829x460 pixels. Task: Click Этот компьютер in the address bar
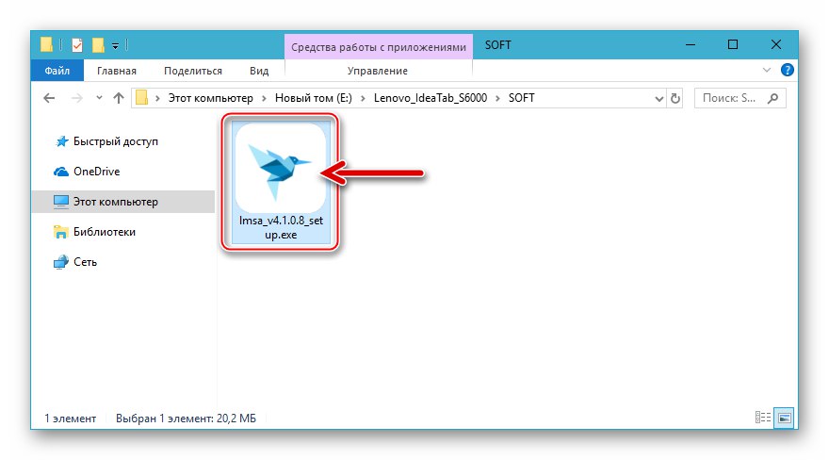click(210, 98)
